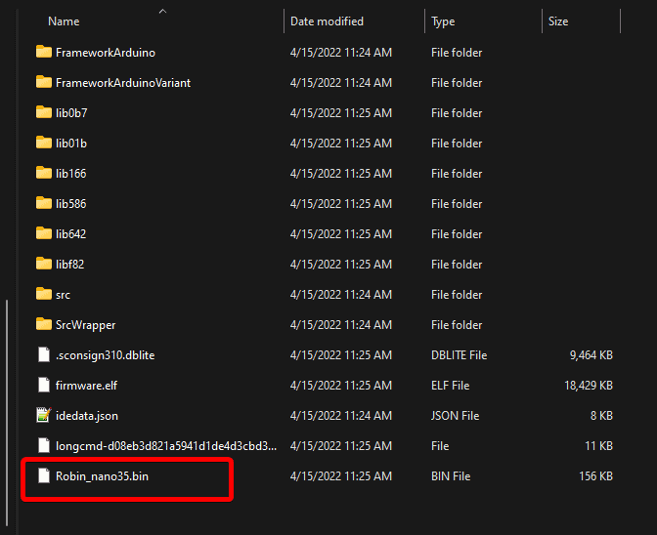Viewport: 657px width, 535px height.
Task: Select the Robin_nano35.bin file name
Action: click(102, 476)
